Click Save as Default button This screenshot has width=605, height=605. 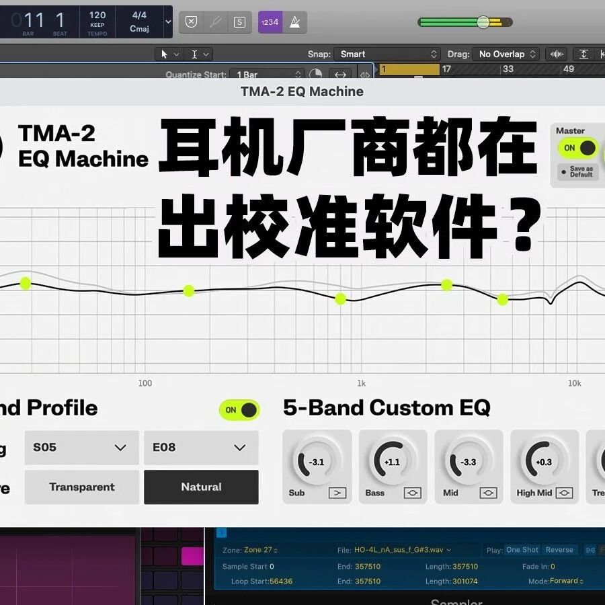point(577,171)
